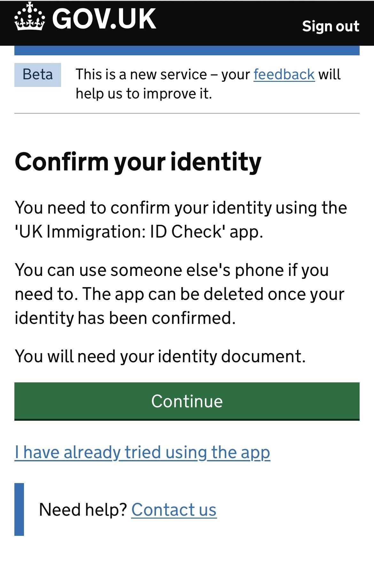Select 'I have already tried using the app'
Viewport: 374px width, 571px height.
tap(143, 452)
